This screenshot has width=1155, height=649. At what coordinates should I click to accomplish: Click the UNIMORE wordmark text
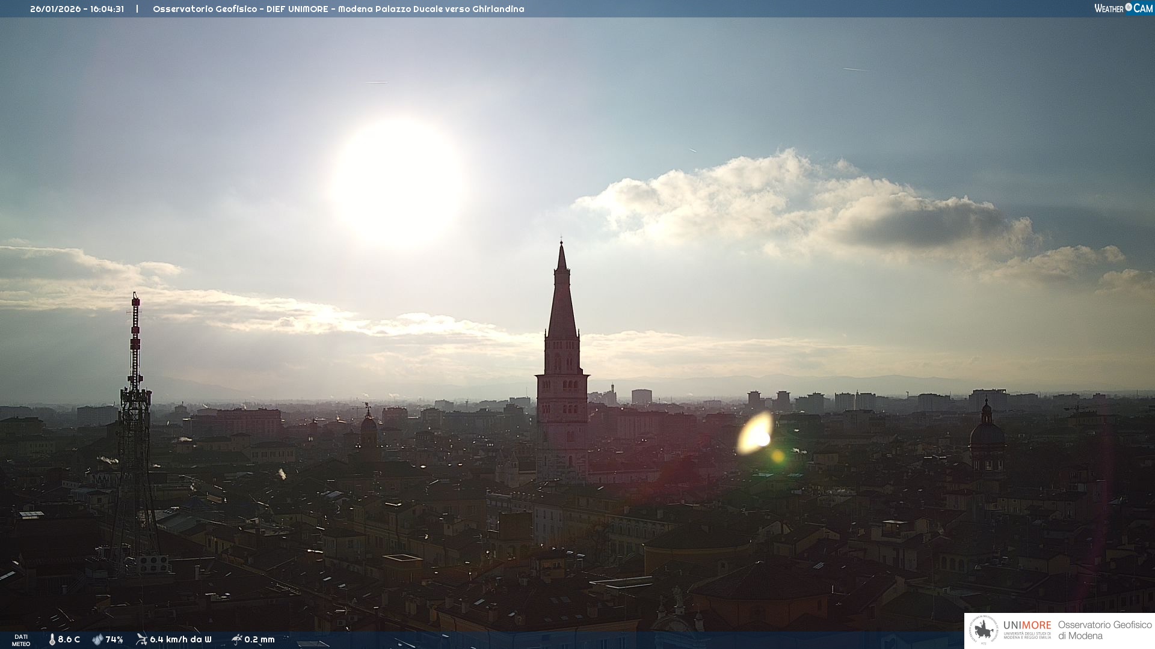point(1027,625)
